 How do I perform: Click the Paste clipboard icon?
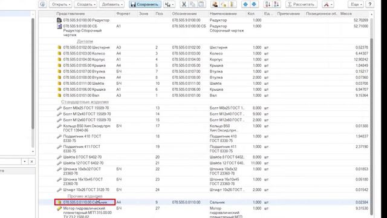coord(201,4)
